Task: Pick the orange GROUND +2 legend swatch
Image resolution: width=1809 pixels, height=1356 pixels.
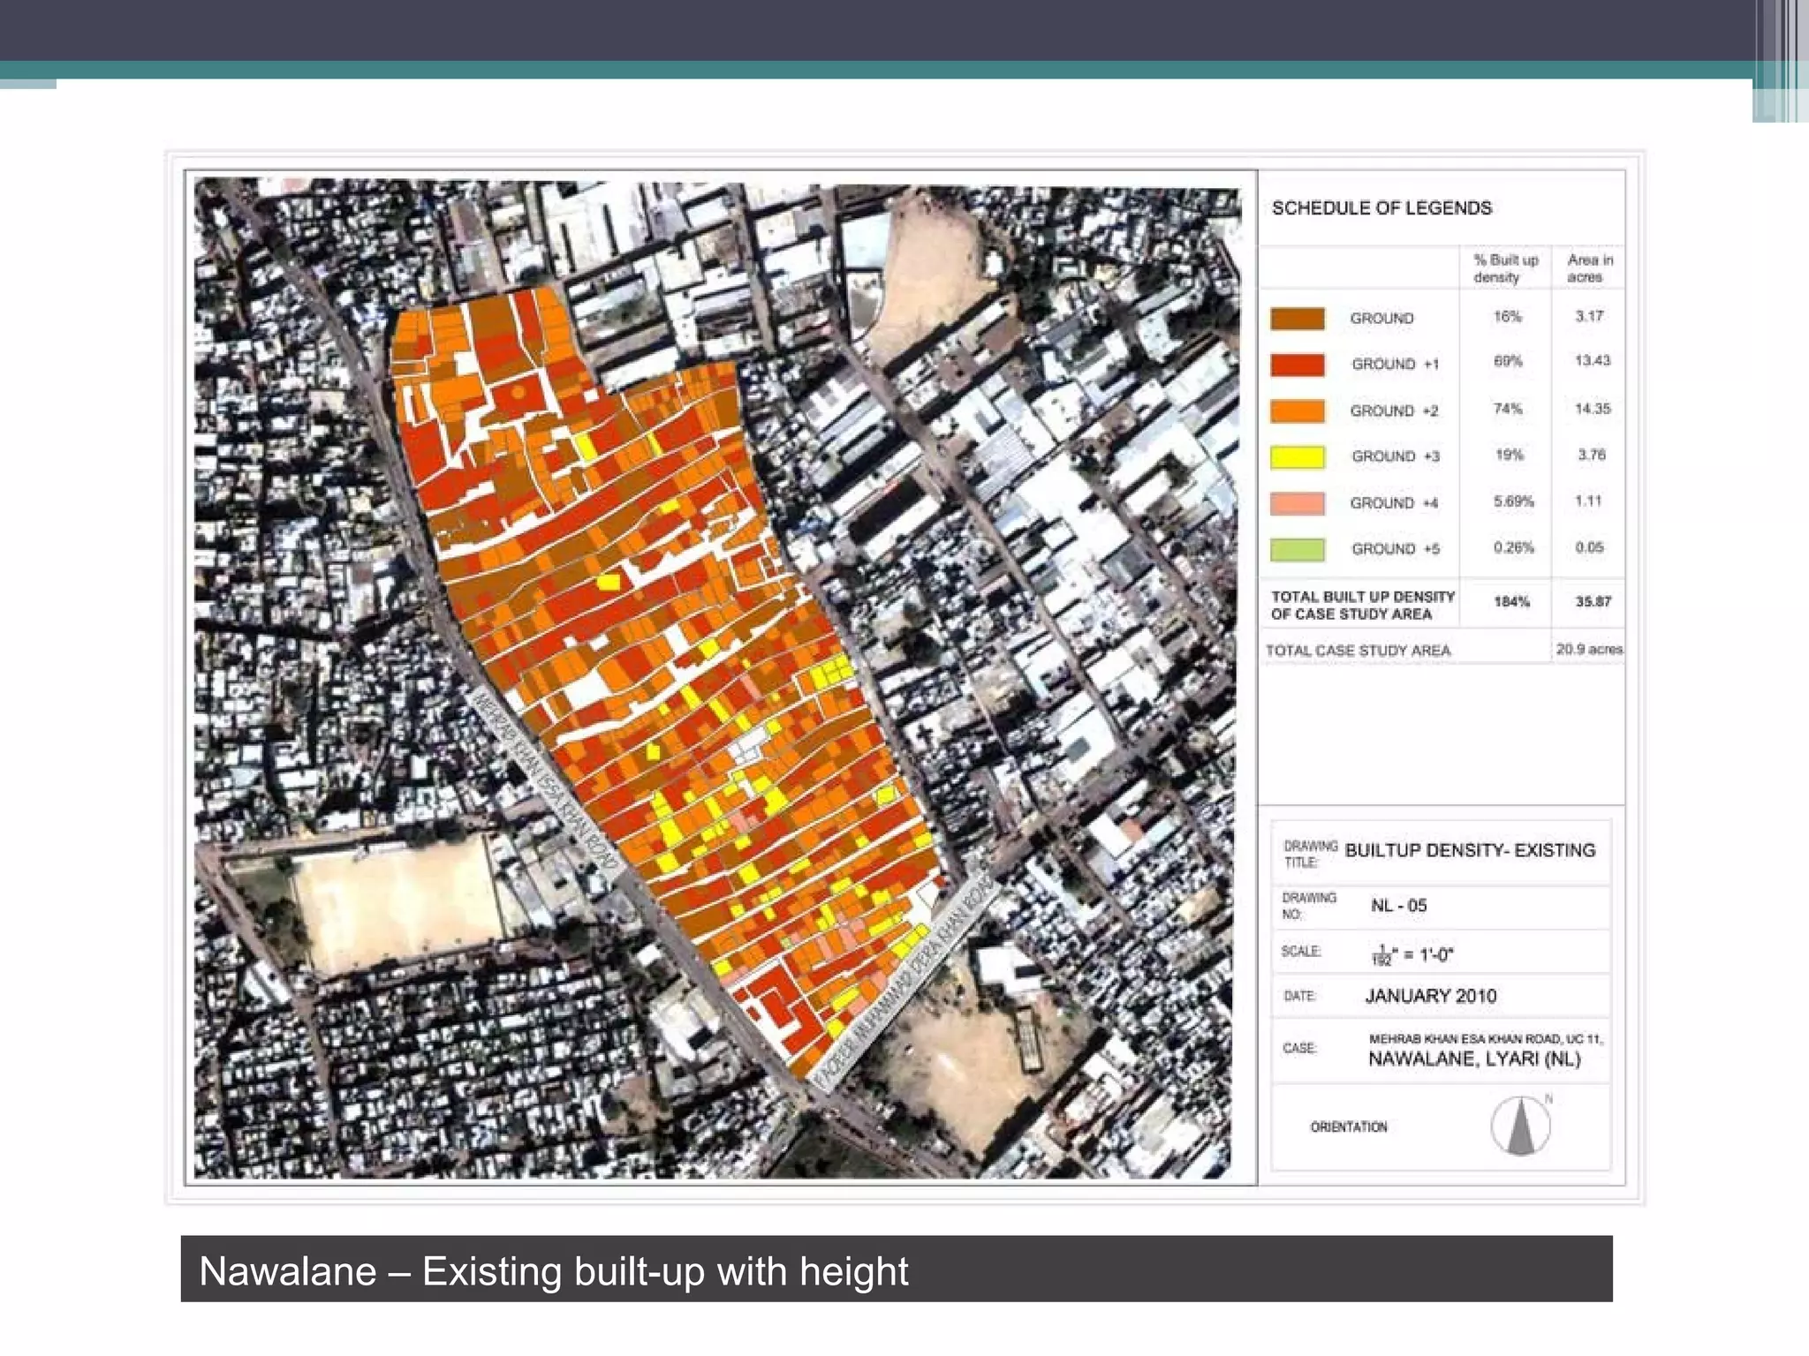Action: pyautogui.click(x=1297, y=411)
